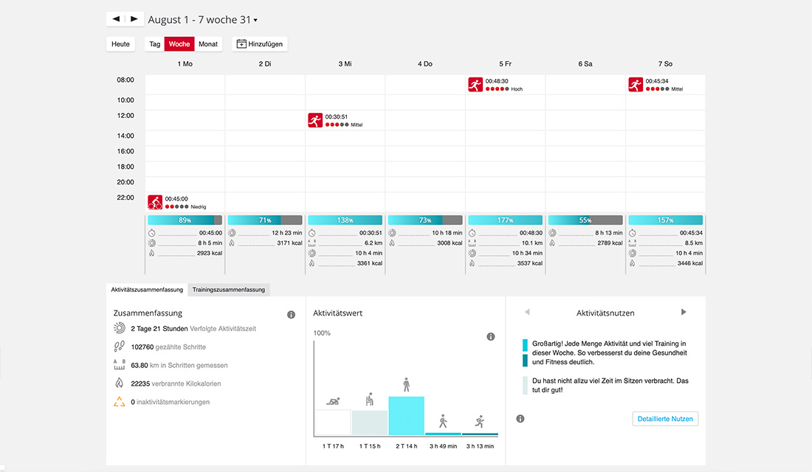The image size is (812, 472).
Task: Click the 22235 verbrannte Kilokalorien text
Action: click(x=176, y=383)
